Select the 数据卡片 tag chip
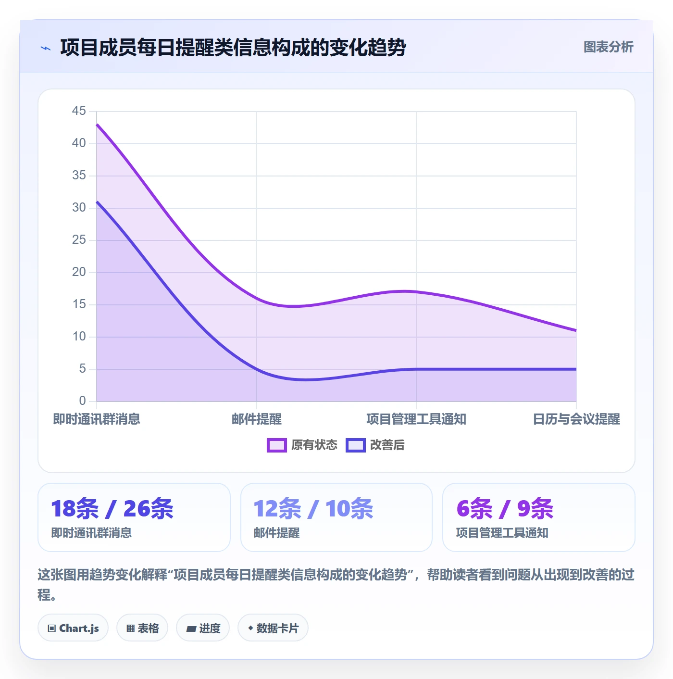 point(273,628)
